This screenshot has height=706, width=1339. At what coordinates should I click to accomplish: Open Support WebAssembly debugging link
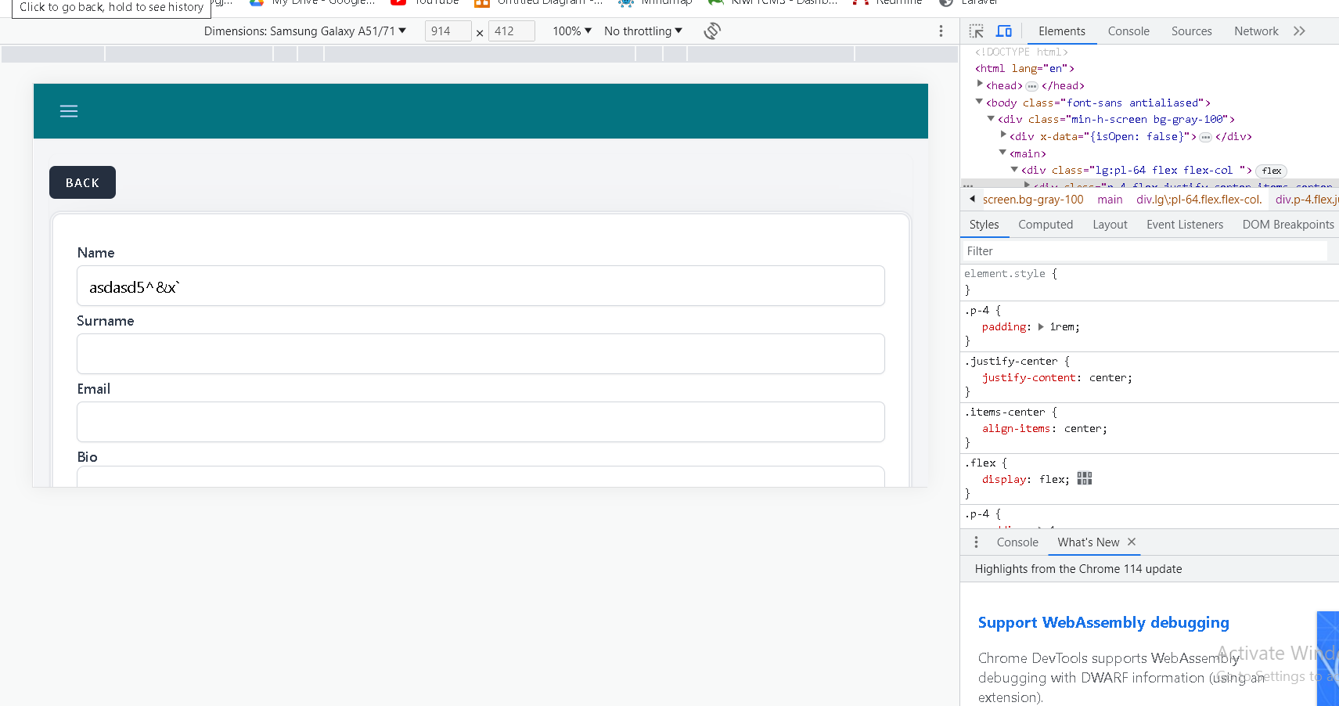click(x=1103, y=622)
